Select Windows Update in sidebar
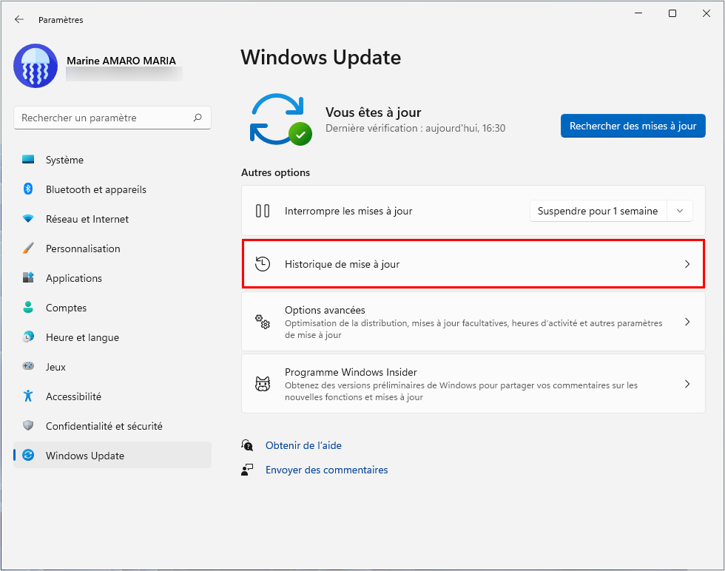This screenshot has width=725, height=571. tap(112, 456)
